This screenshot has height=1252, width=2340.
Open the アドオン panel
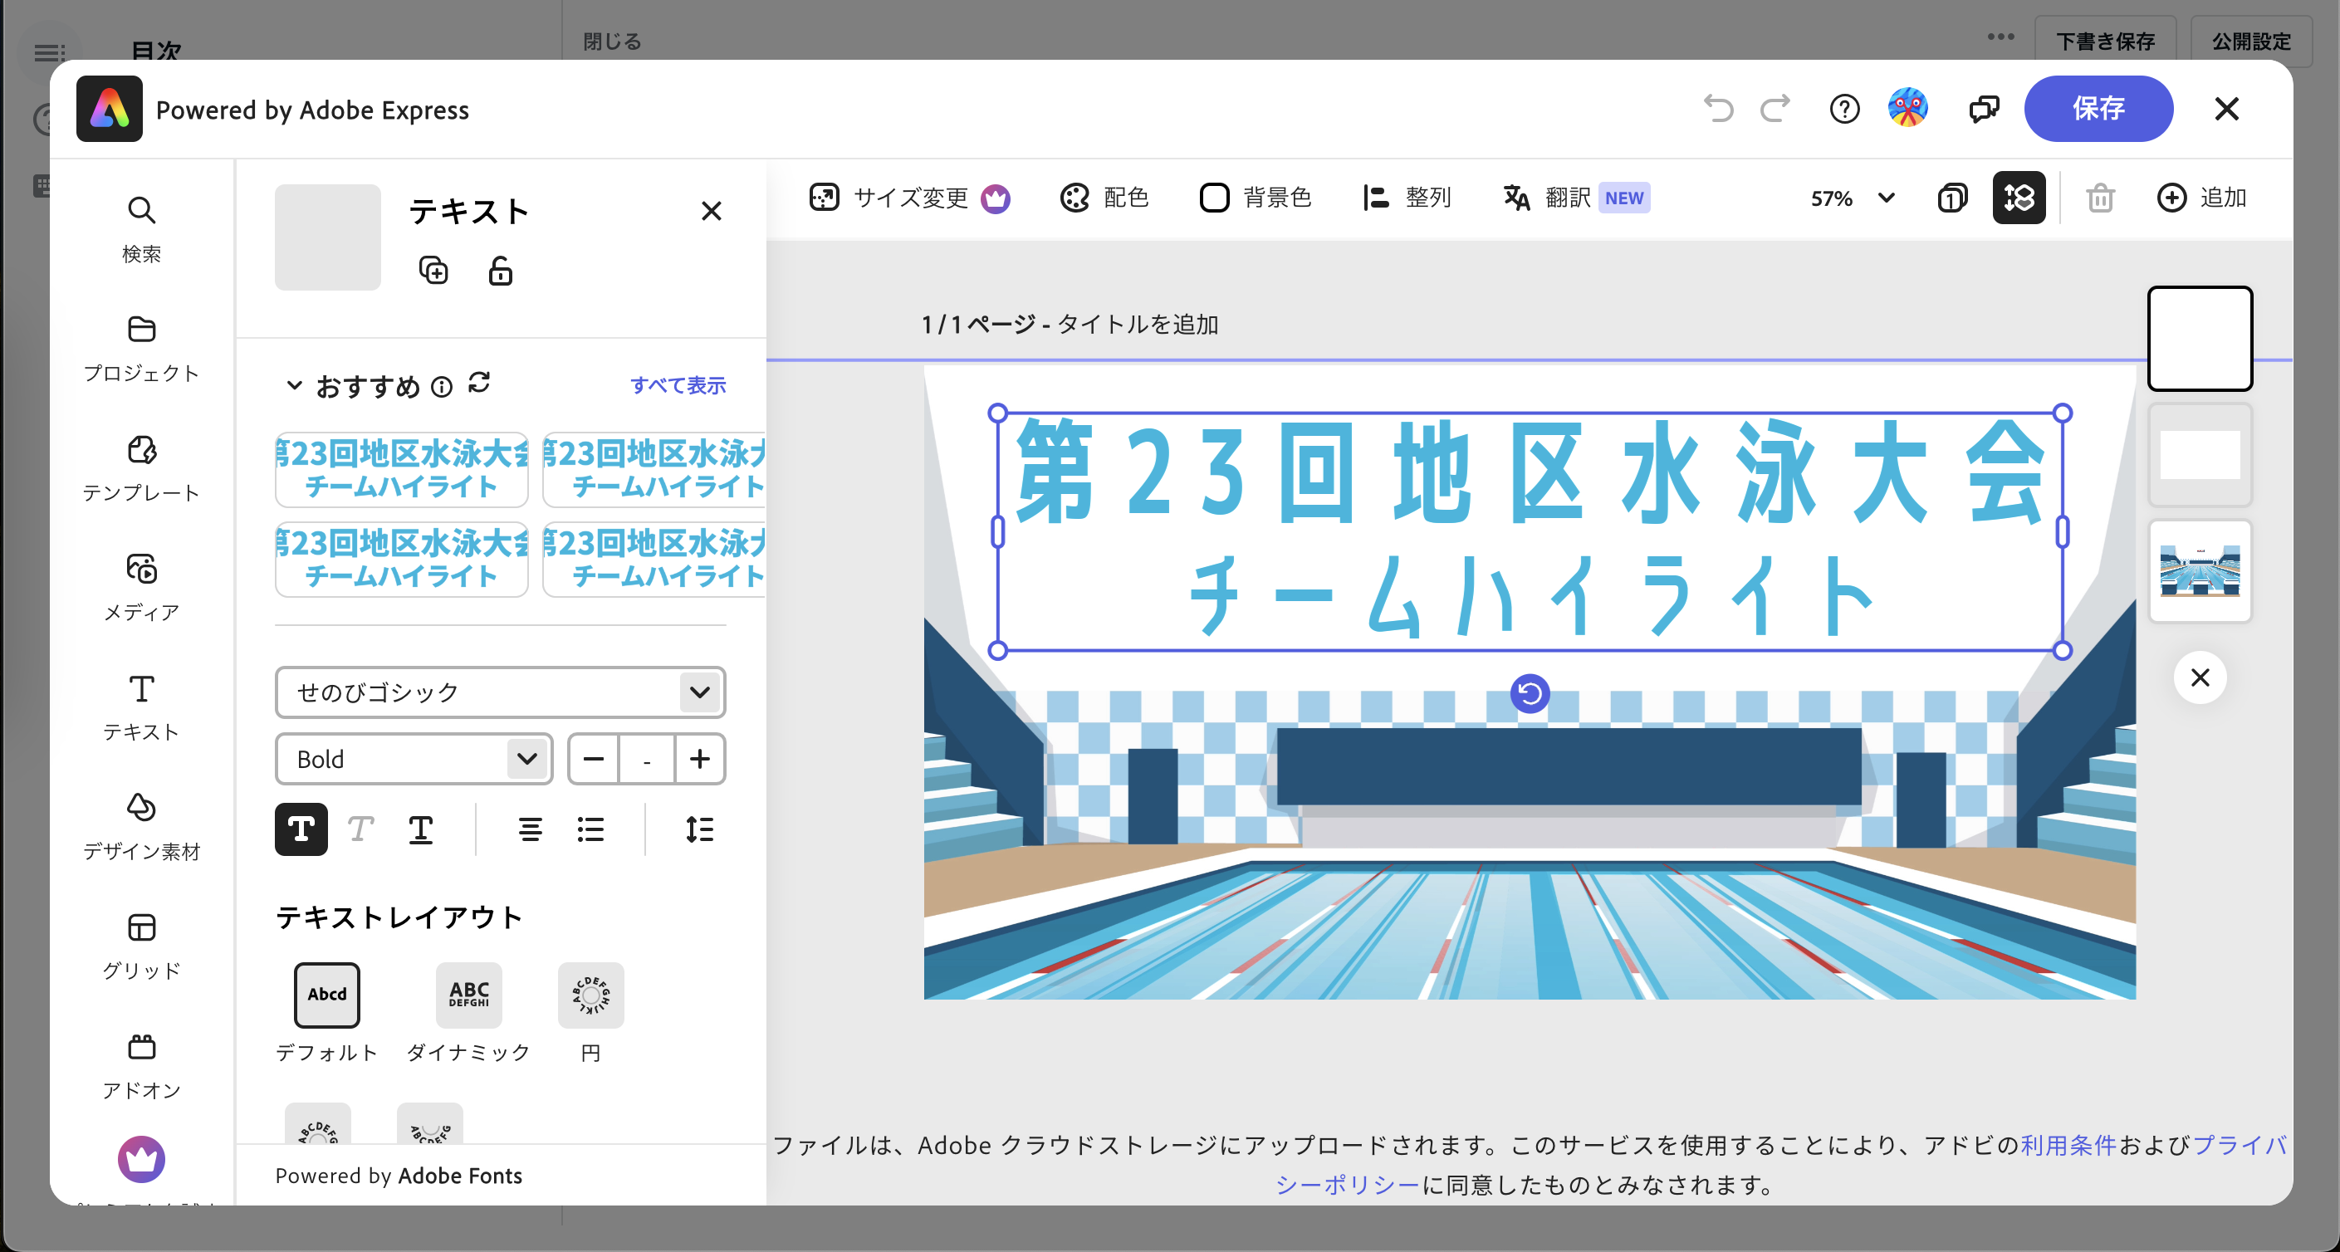(x=141, y=1067)
